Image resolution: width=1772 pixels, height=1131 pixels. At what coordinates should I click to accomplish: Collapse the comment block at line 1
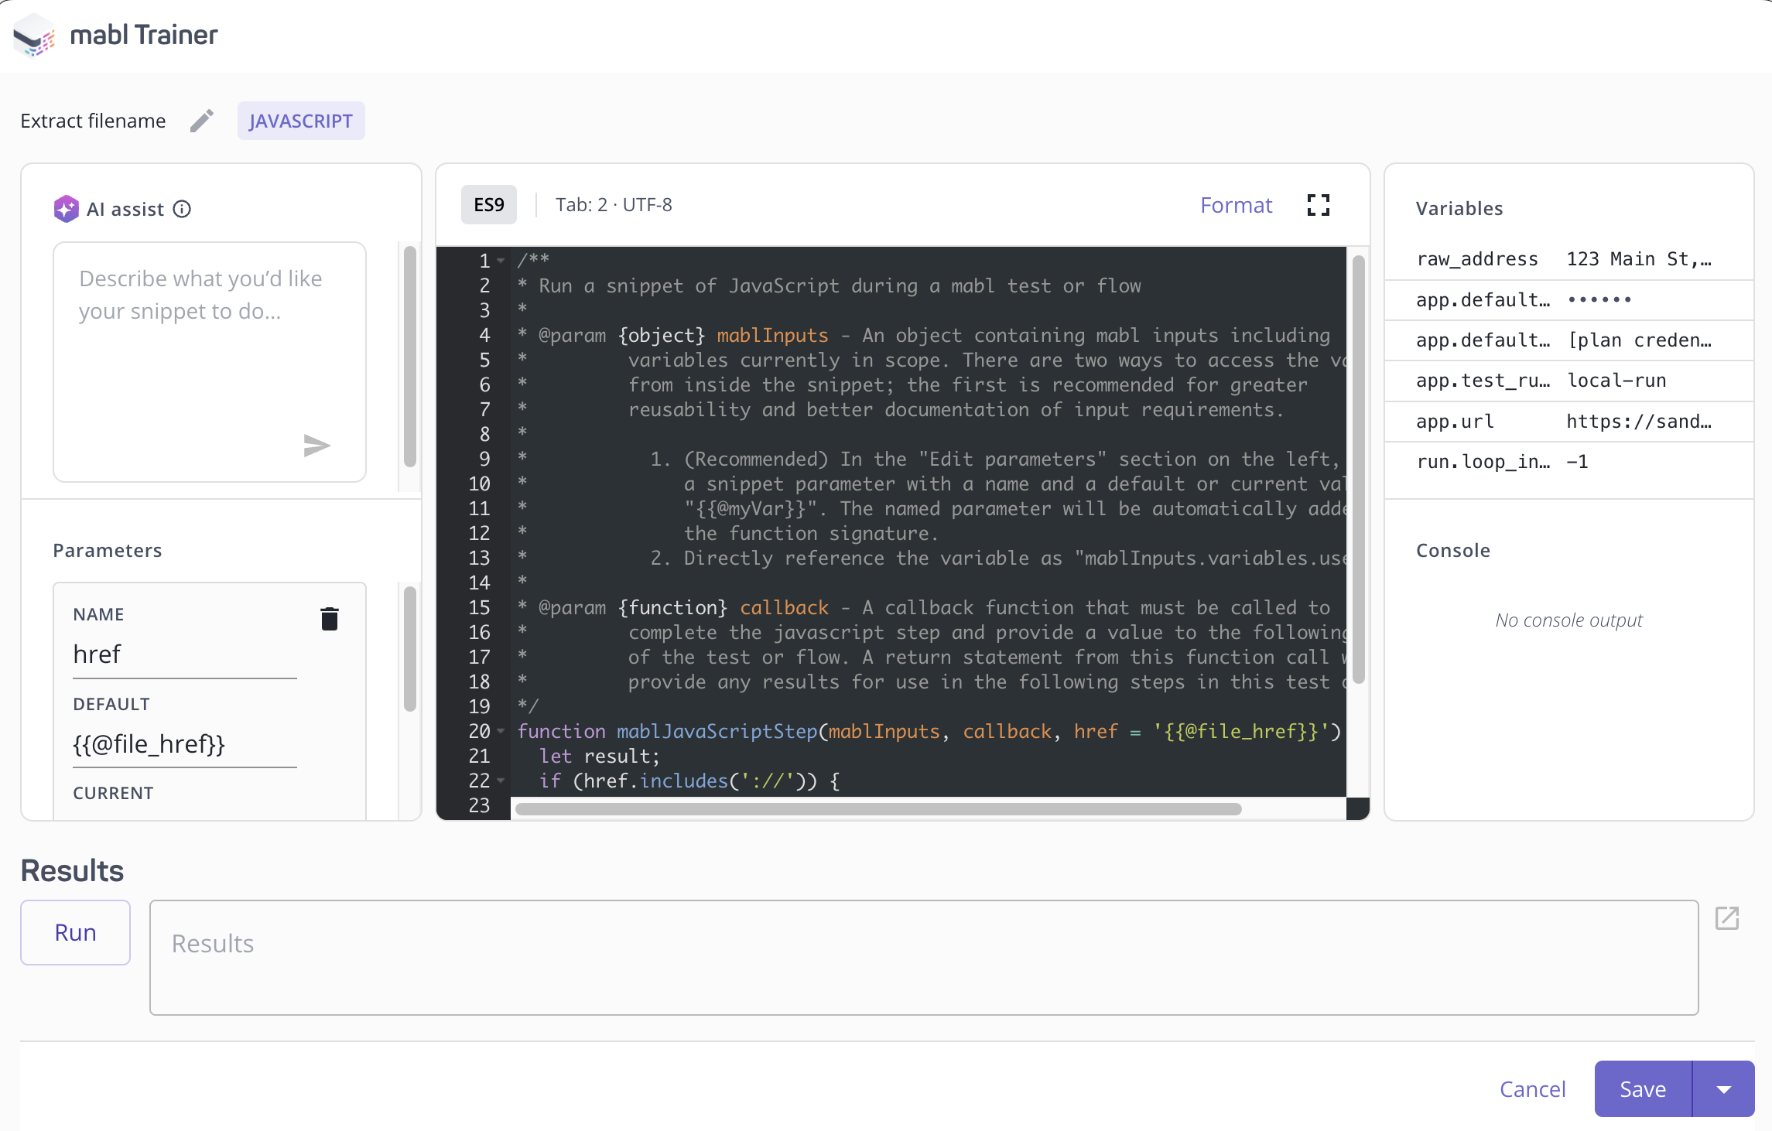pyautogui.click(x=500, y=261)
